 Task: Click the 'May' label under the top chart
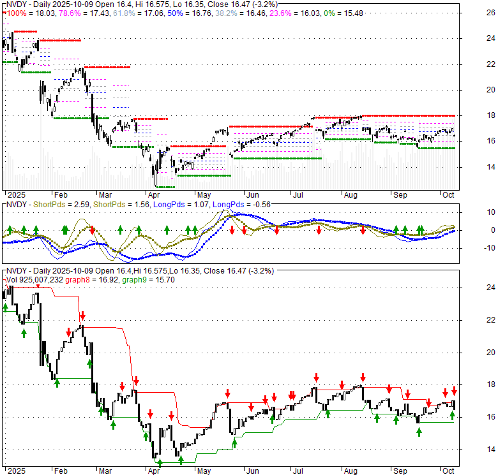pyautogui.click(x=204, y=195)
